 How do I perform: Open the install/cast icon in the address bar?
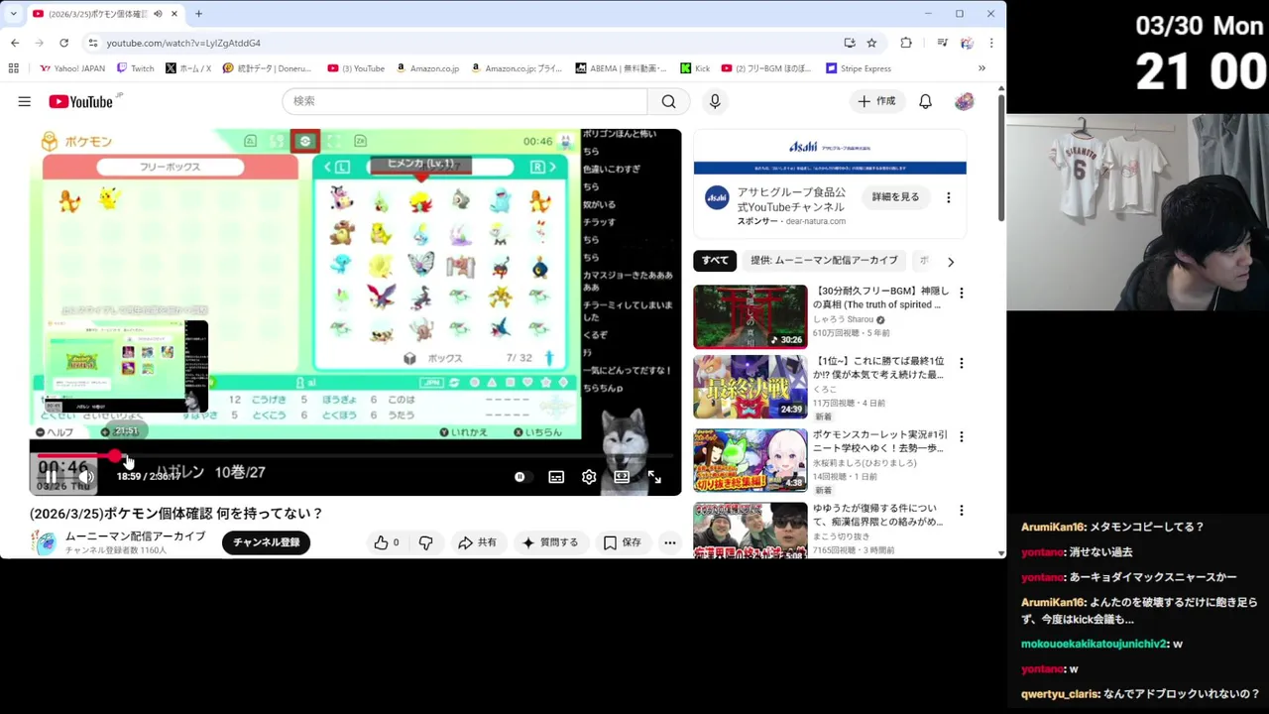coord(850,43)
